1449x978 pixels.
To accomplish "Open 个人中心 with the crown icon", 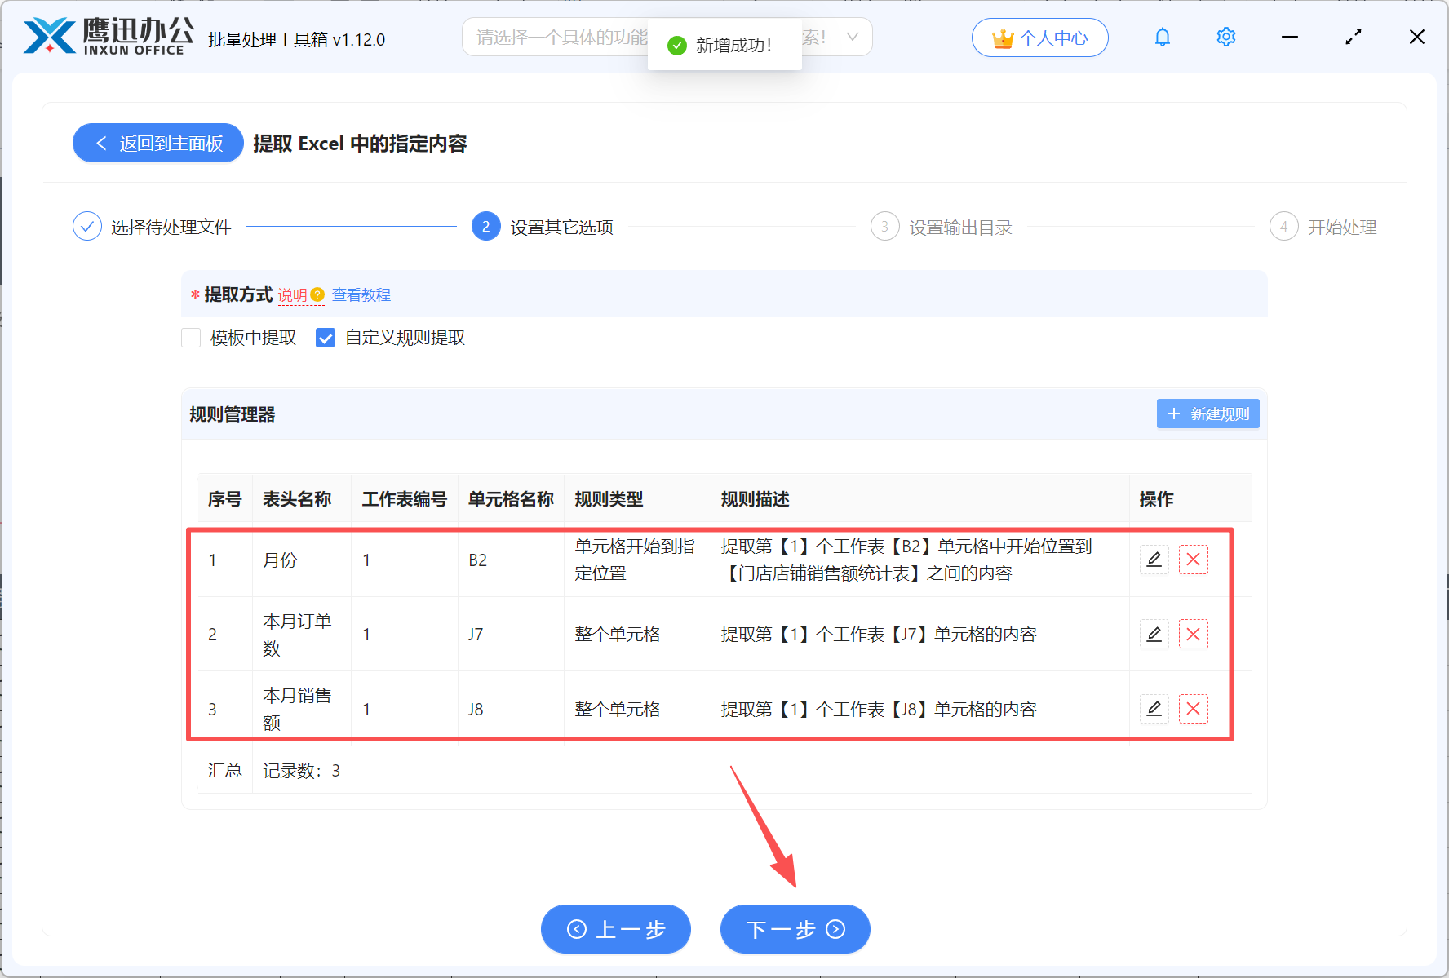I will pos(1039,38).
